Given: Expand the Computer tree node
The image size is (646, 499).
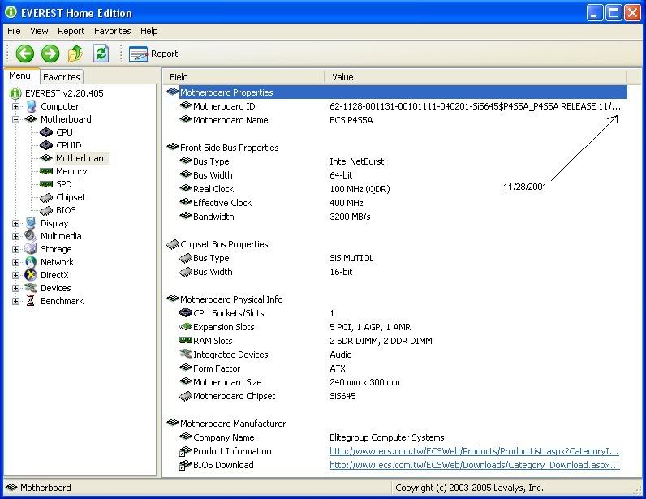Looking at the screenshot, I should [x=15, y=106].
